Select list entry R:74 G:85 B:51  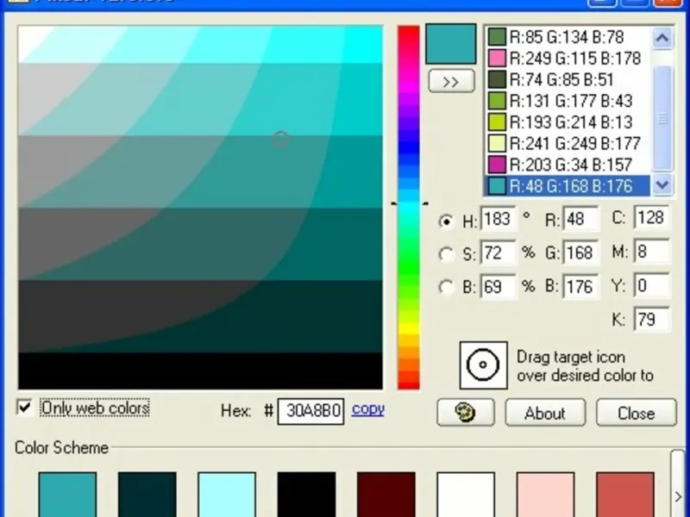[568, 79]
